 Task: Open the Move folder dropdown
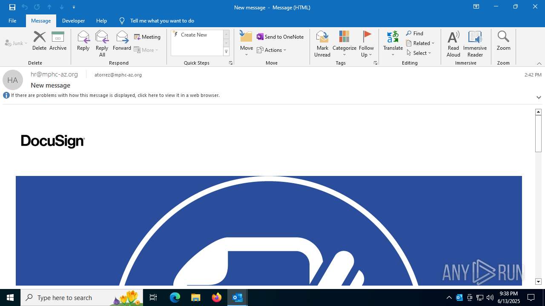coord(247,43)
